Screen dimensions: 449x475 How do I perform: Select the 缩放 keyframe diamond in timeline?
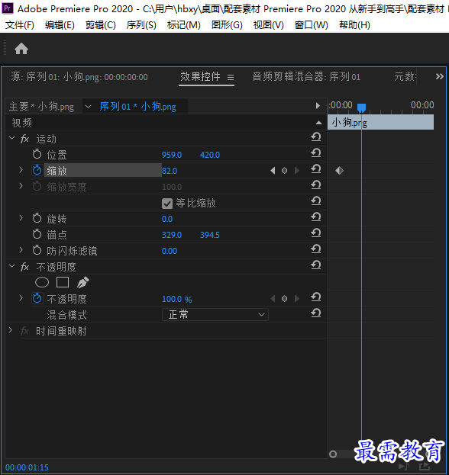click(339, 171)
